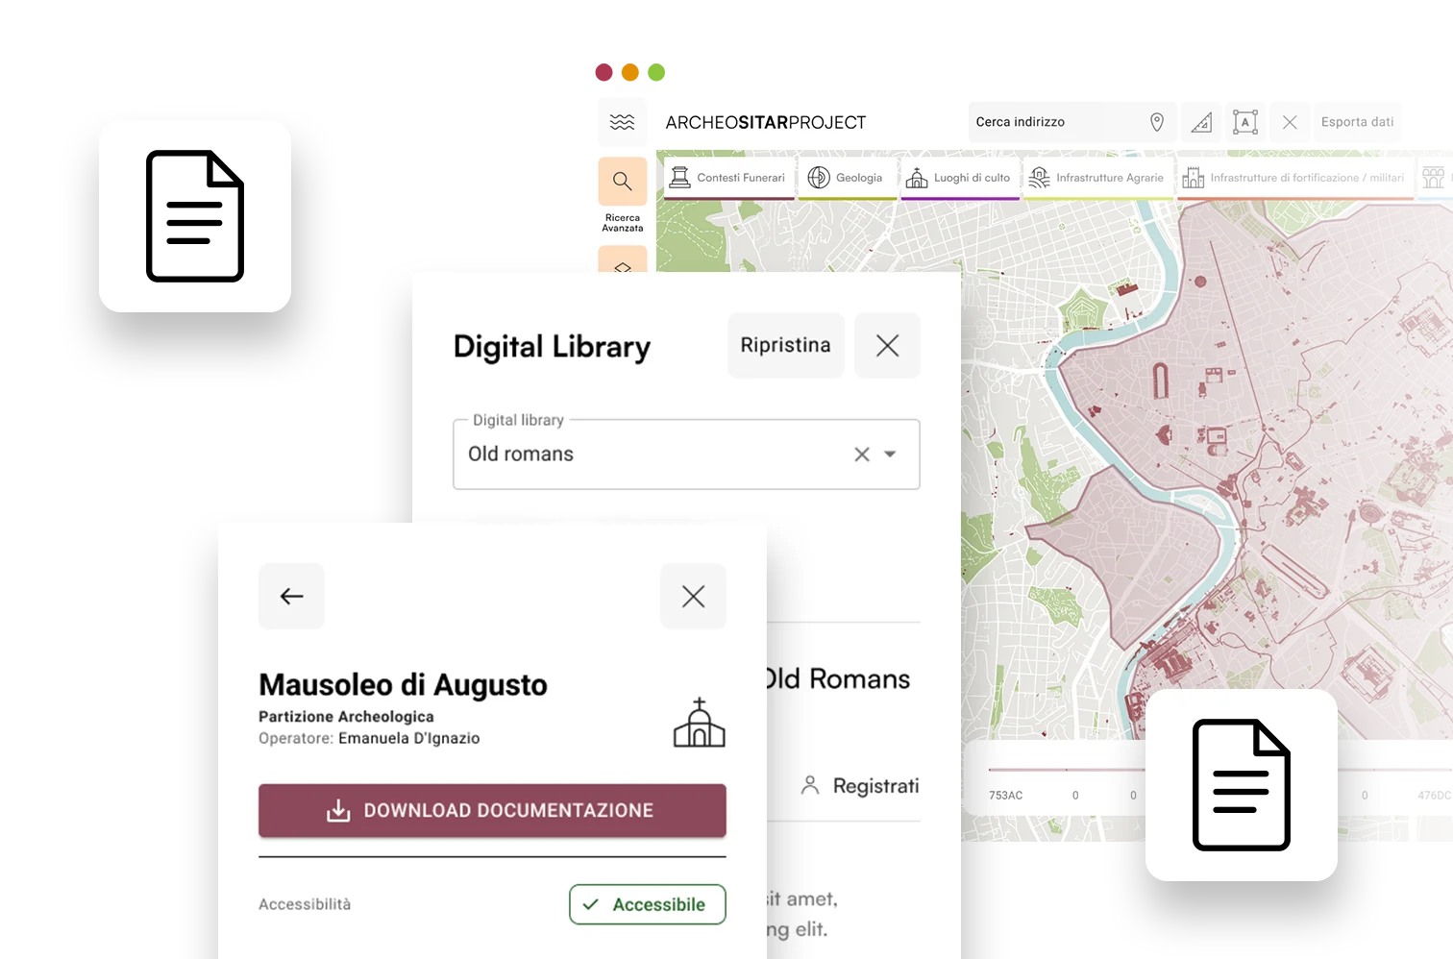Click the church icon beside Mausoleo di Augusto

(699, 723)
